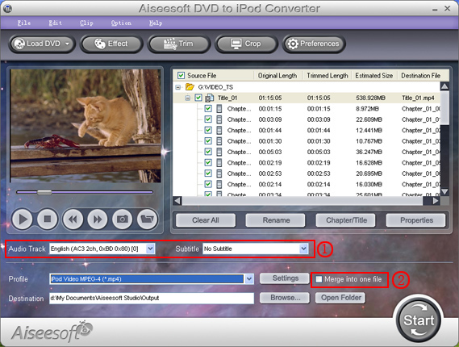459x347 pixels.
Task: Open snapshot folder icon below preview
Action: tap(148, 219)
